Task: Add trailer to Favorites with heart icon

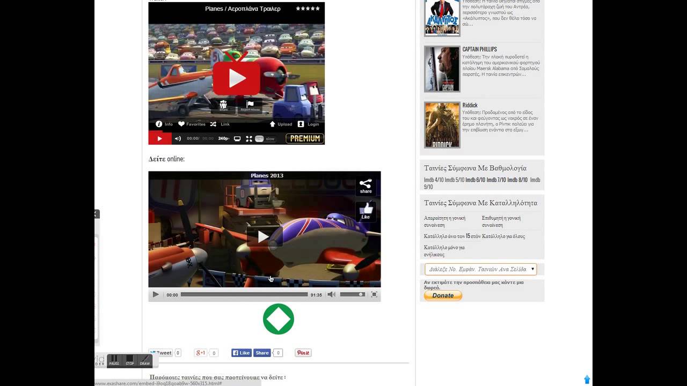Action: [x=181, y=124]
